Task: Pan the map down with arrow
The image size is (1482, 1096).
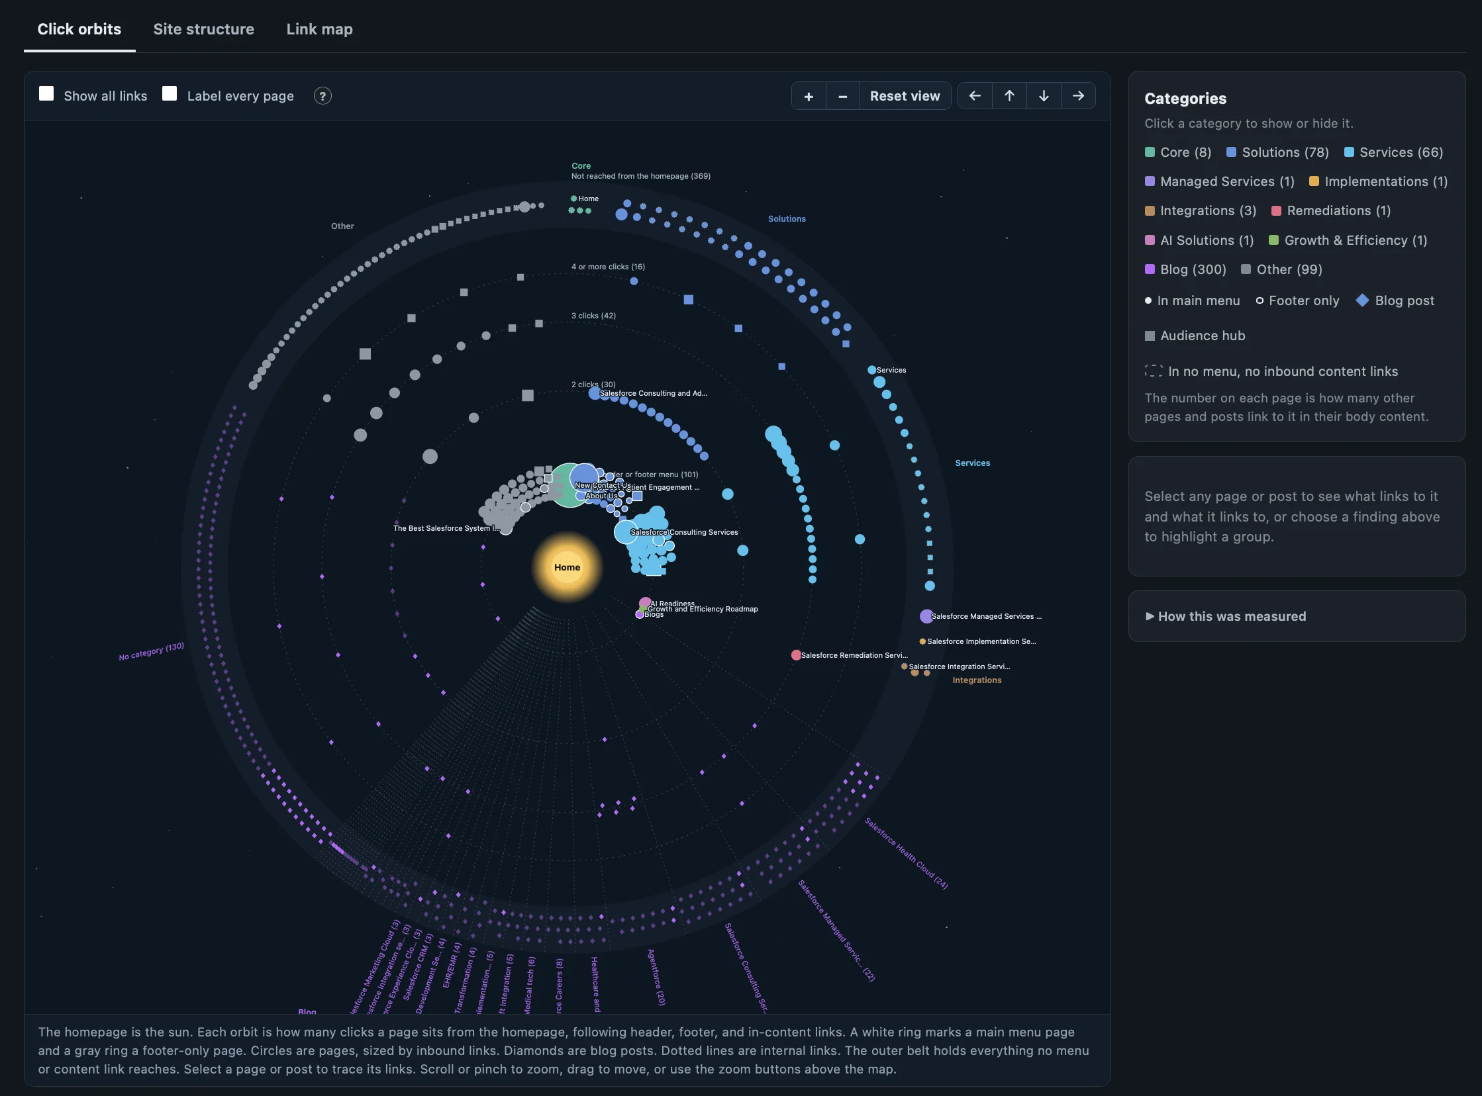Action: click(1044, 96)
